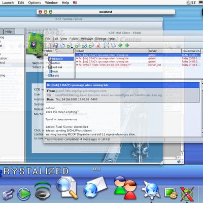The image size is (203, 203).
Task: Click the Date line Thu, 24 Oct 2002
Action: point(72,99)
